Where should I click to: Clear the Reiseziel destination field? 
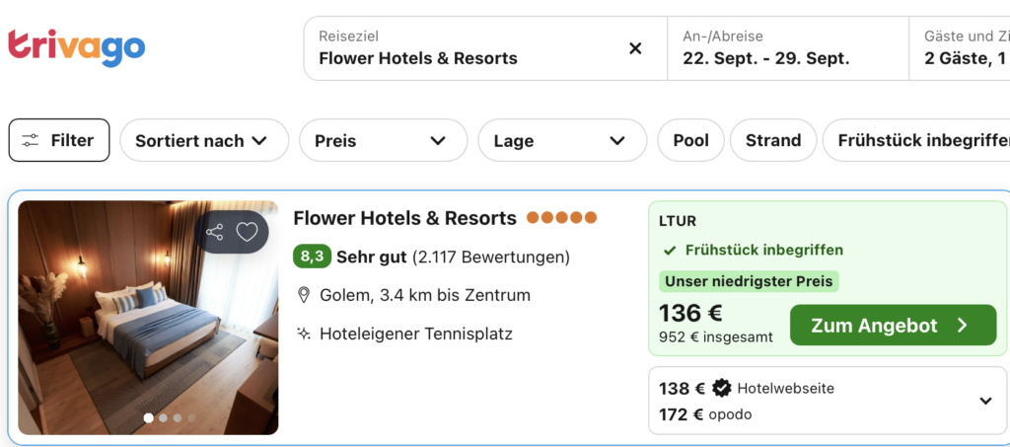pyautogui.click(x=635, y=48)
